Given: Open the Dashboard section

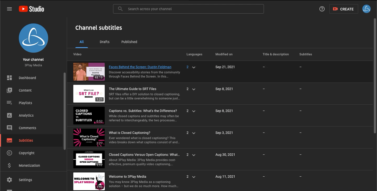Looking at the screenshot, I should (27, 78).
